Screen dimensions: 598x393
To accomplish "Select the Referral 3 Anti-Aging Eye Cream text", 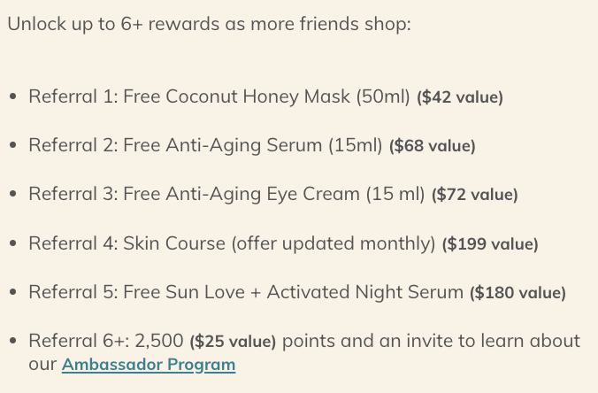I will tap(226, 194).
